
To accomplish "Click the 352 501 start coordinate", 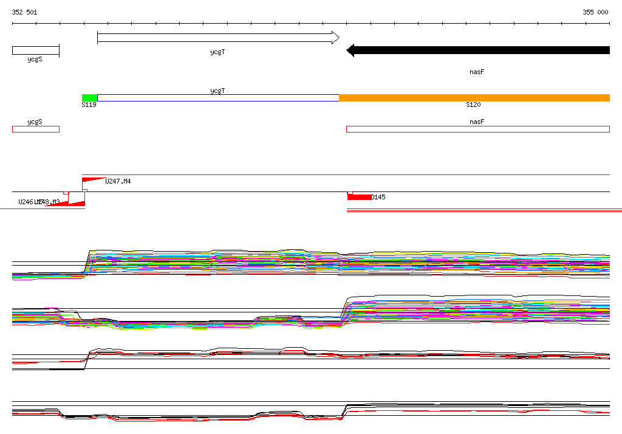I will coord(24,12).
